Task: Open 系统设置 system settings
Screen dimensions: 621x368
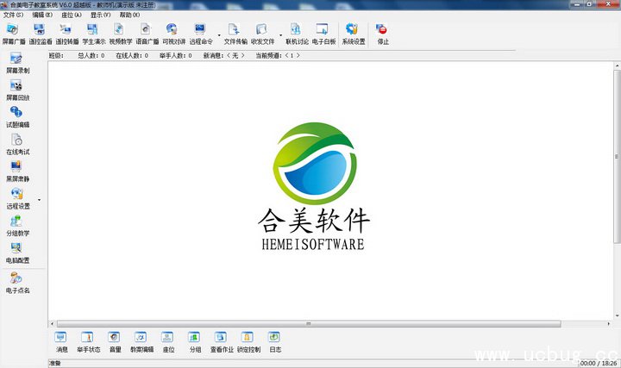Action: tap(354, 34)
